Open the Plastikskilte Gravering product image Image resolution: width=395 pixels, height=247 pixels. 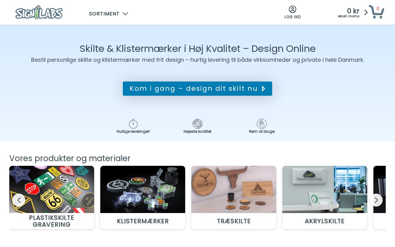tap(52, 189)
